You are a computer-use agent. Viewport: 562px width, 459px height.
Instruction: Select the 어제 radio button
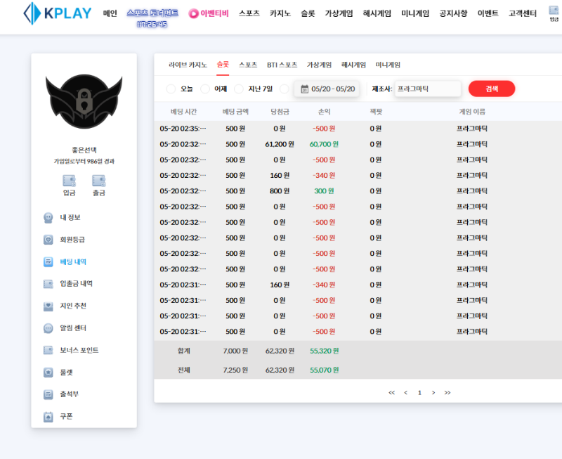(205, 89)
